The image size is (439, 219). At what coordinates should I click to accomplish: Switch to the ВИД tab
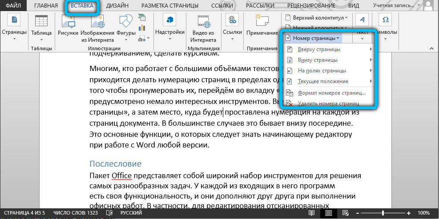click(354, 6)
